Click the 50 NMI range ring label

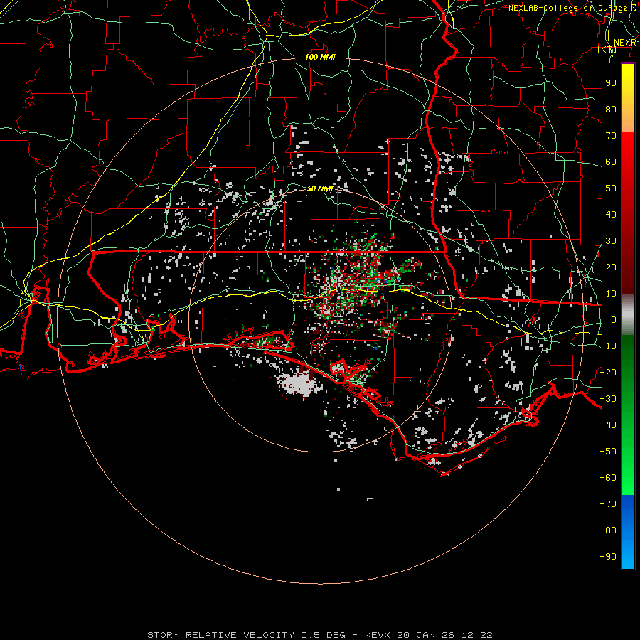coord(320,188)
